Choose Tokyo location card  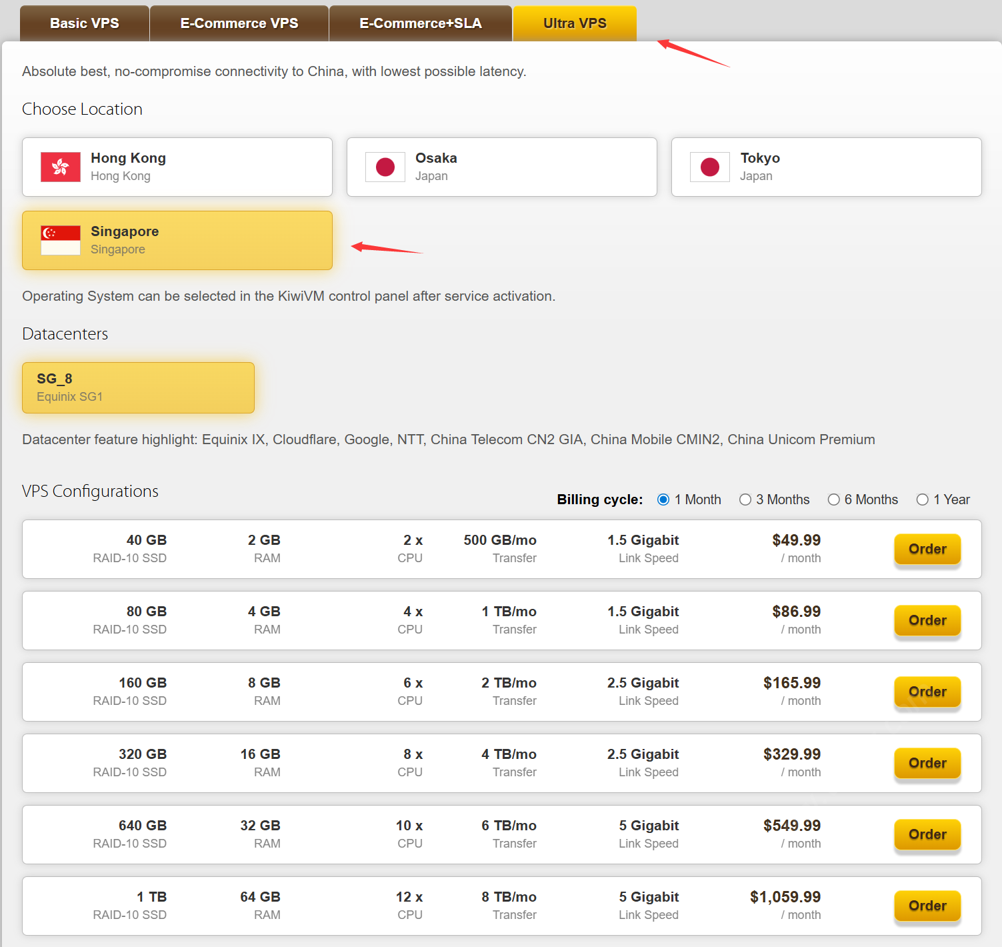point(827,167)
